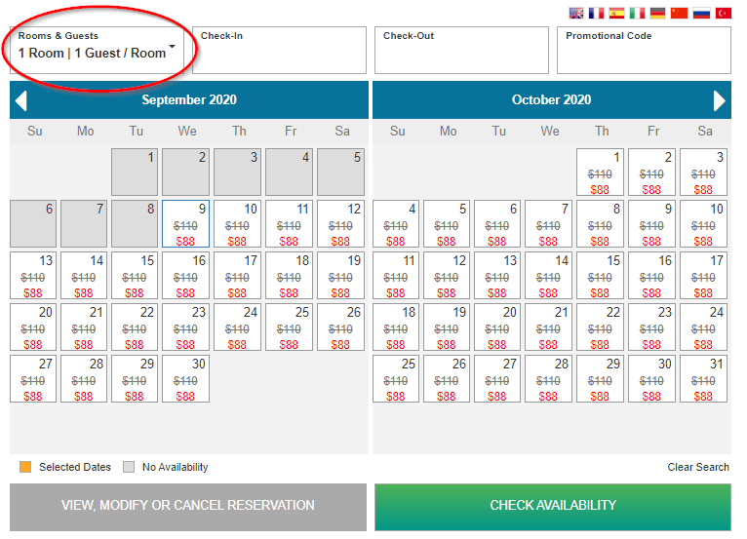Click the Russian flag icon
This screenshot has width=747, height=539.
click(x=701, y=14)
